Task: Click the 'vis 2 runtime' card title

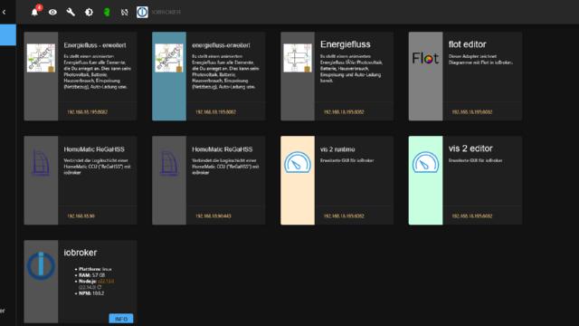Action: [x=337, y=149]
